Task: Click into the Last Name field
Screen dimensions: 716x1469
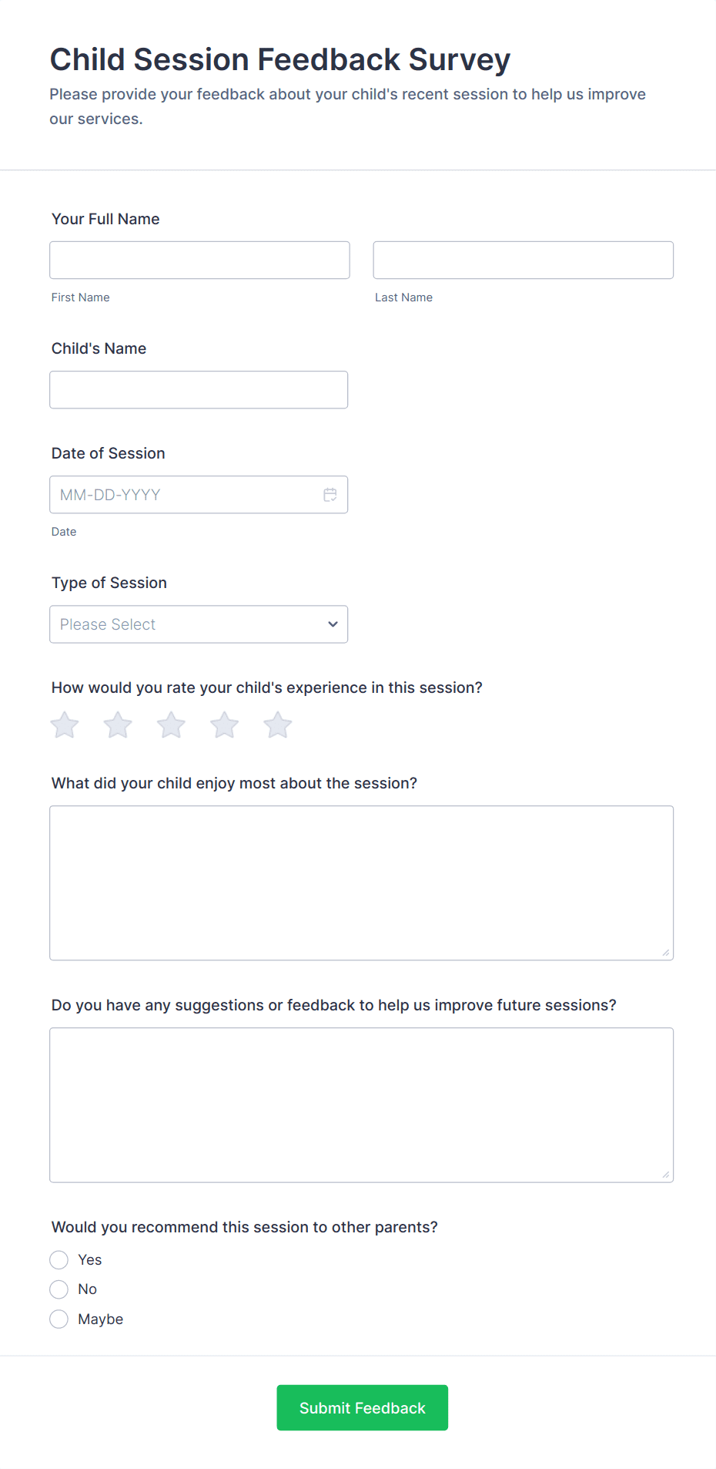Action: click(523, 261)
